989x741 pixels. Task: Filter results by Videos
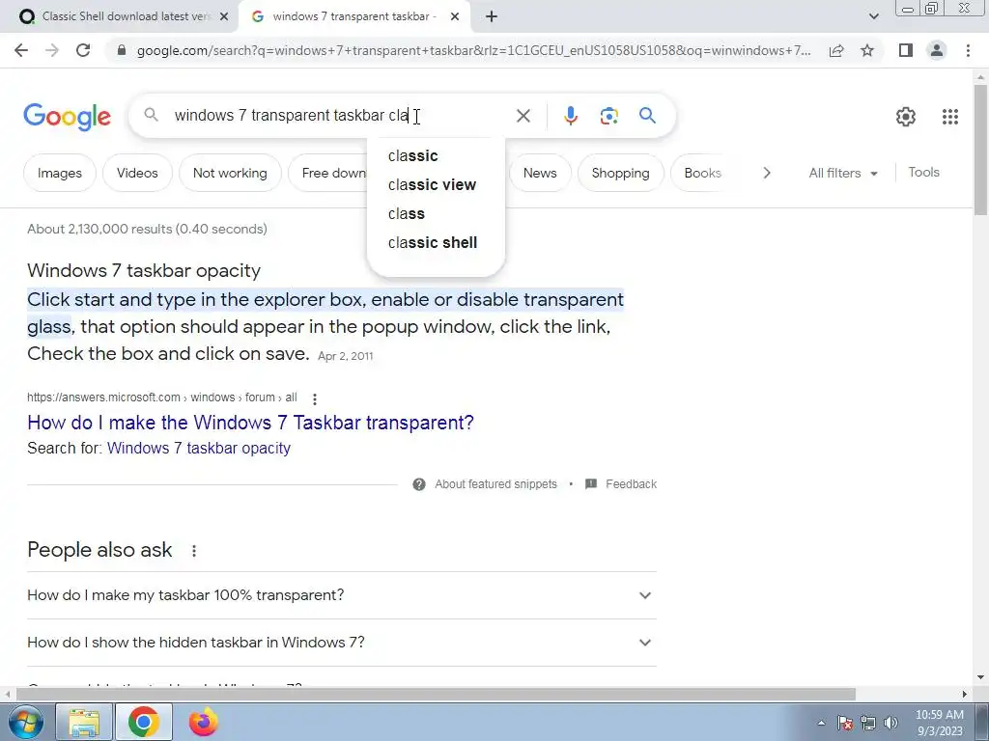pos(137,173)
